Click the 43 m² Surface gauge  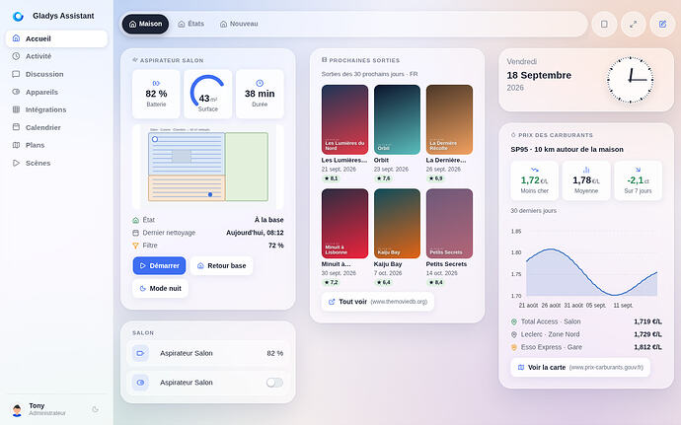coord(207,94)
